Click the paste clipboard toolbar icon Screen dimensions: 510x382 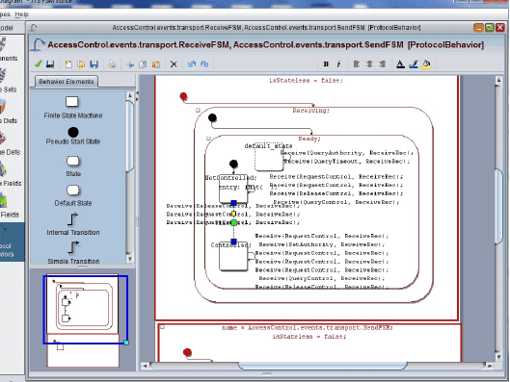click(x=156, y=64)
